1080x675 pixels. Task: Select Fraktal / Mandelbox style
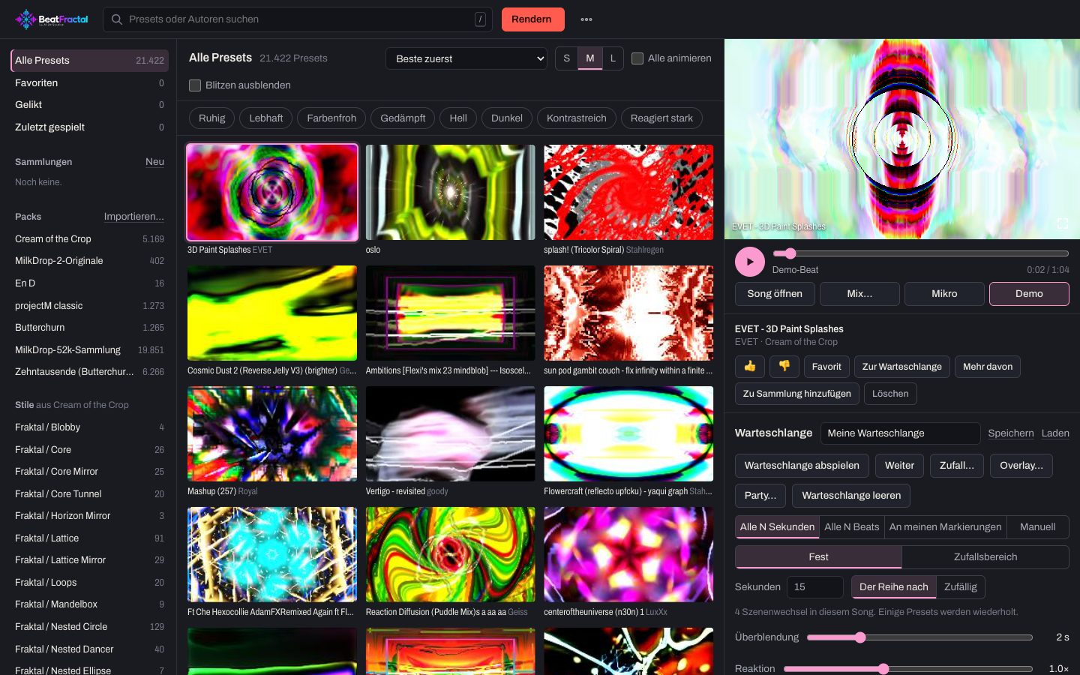click(89, 604)
